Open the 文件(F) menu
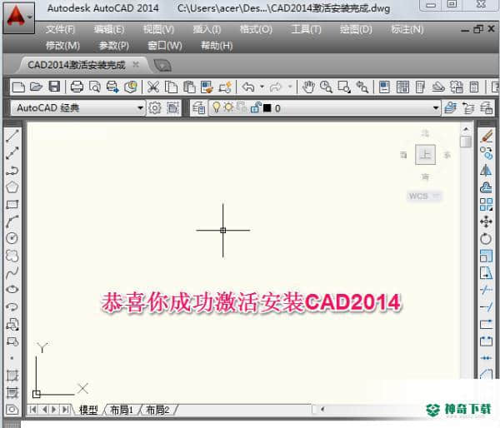The height and width of the screenshot is (428, 500). [60, 30]
